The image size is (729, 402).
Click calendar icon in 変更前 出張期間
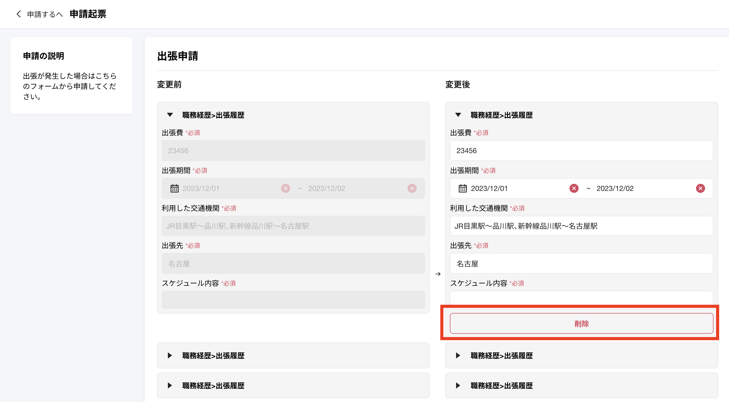174,188
